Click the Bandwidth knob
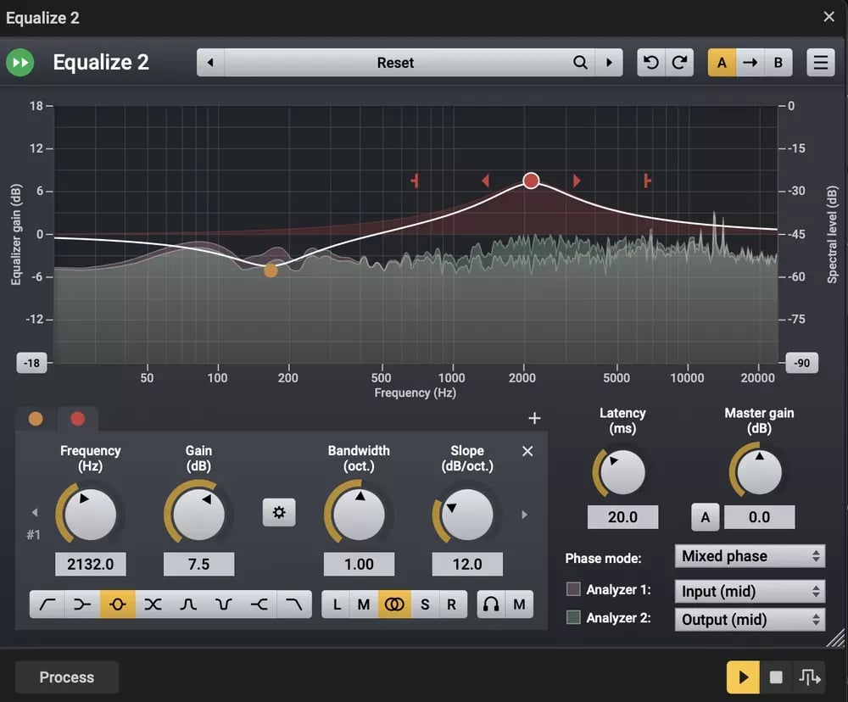 coord(359,515)
